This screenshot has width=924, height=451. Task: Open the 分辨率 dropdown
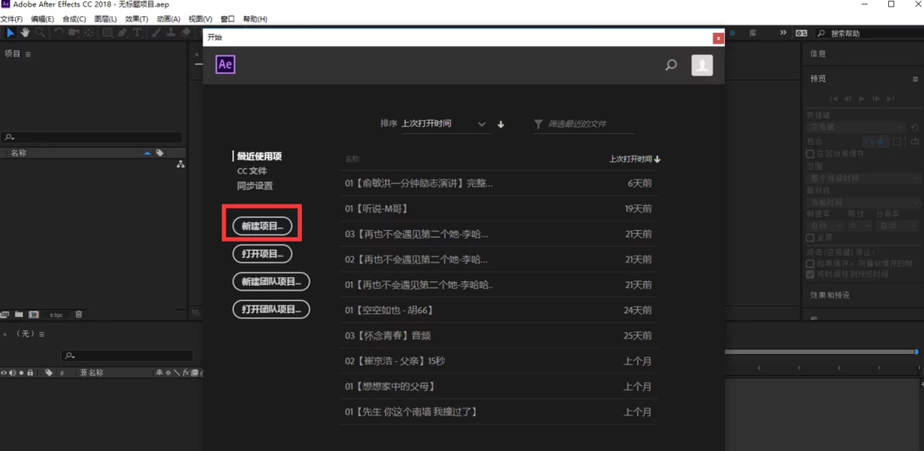(x=899, y=225)
